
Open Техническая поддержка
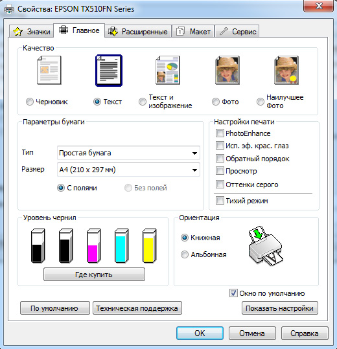(137, 308)
